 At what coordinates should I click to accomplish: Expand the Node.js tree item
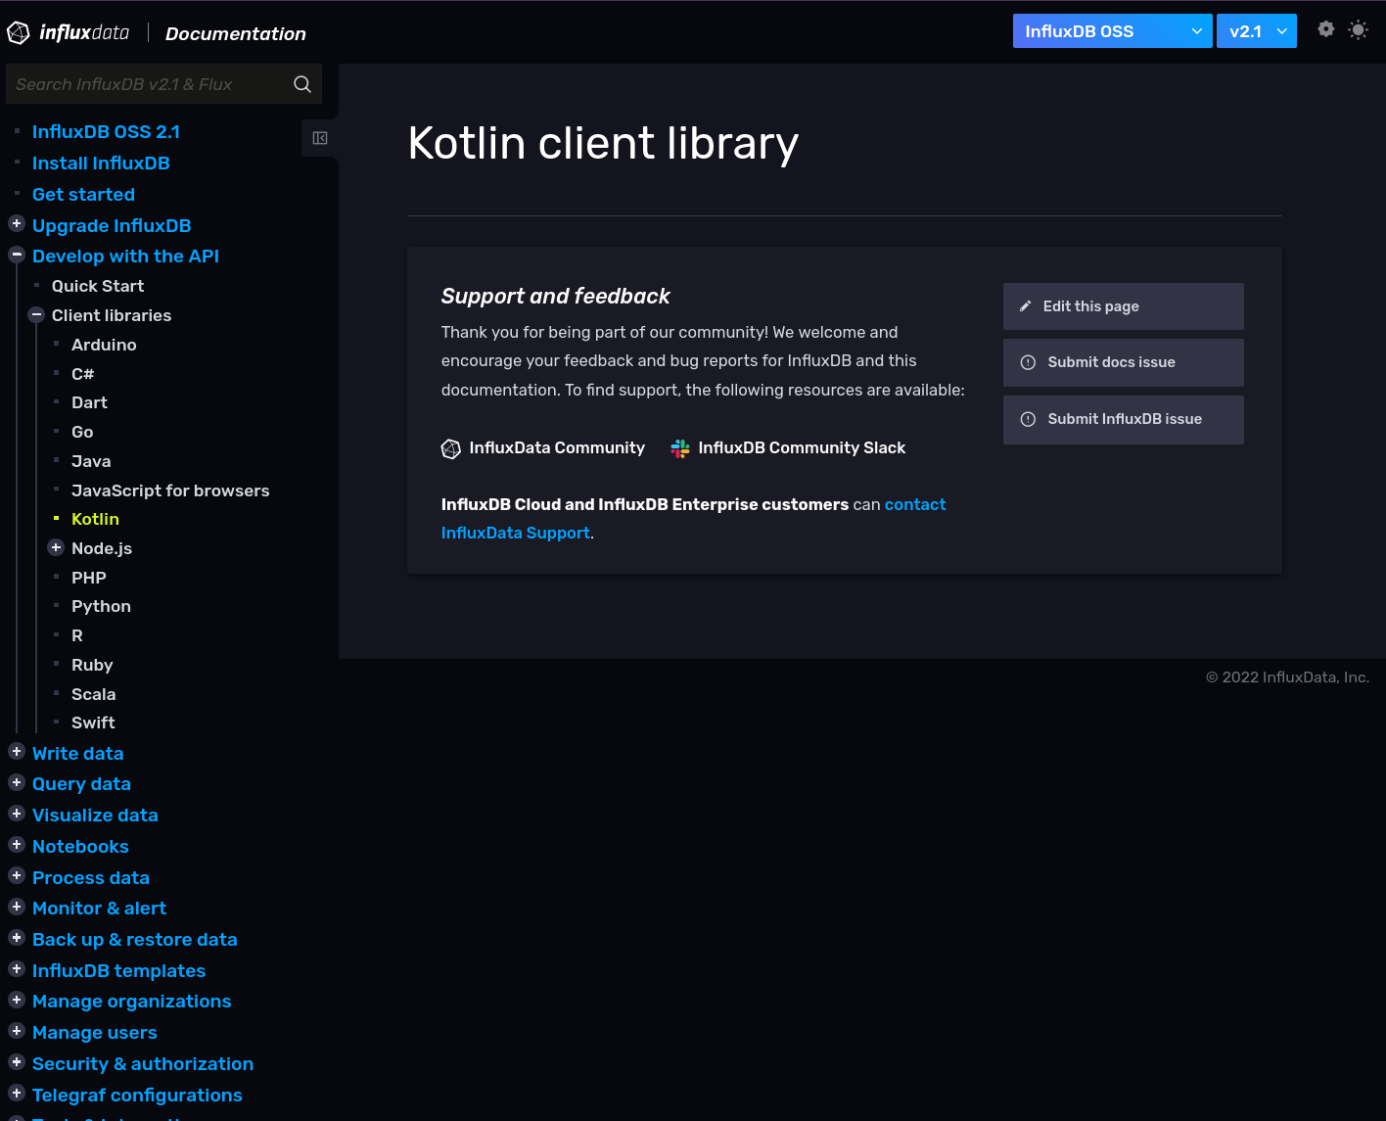point(56,547)
